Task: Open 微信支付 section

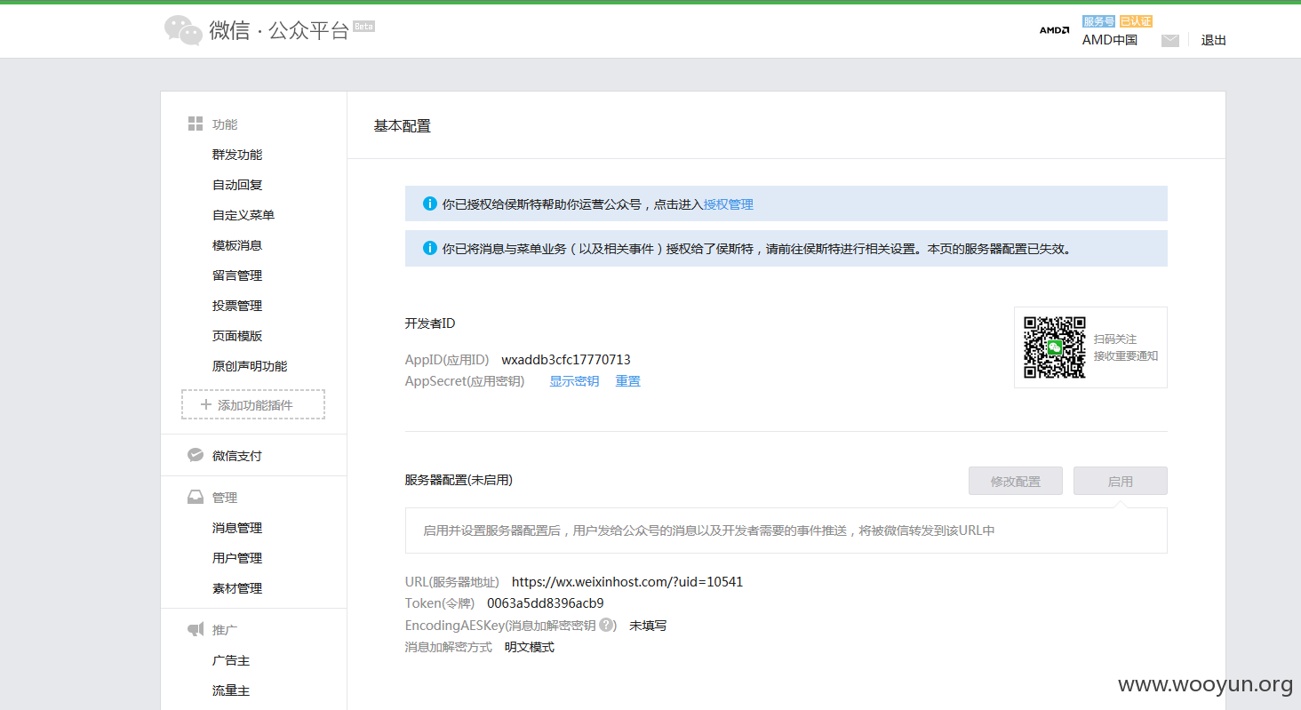Action: 237,456
